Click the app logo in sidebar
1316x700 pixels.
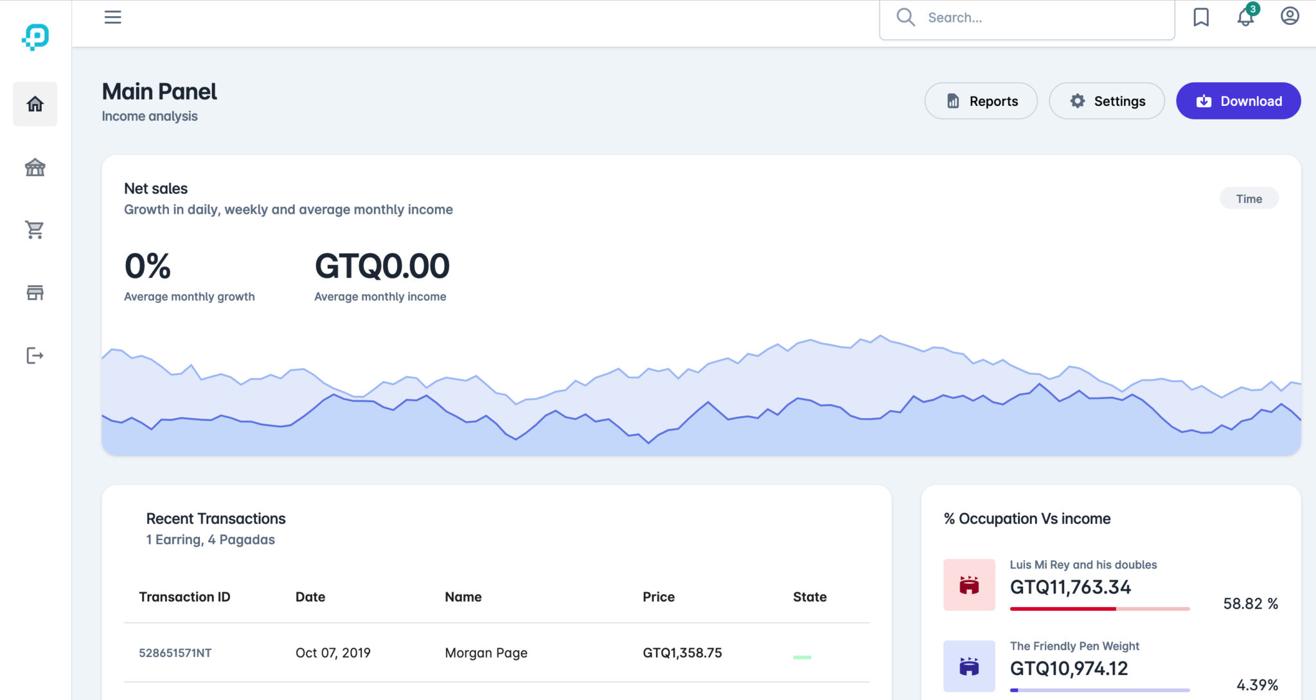coord(35,37)
